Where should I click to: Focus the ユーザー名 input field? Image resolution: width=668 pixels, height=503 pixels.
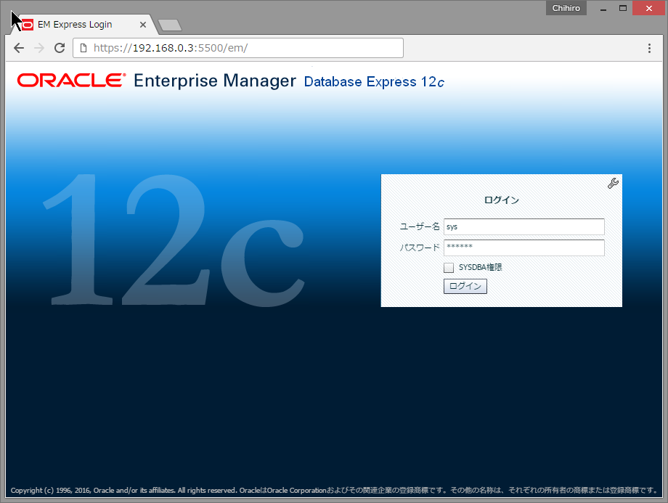coord(524,226)
